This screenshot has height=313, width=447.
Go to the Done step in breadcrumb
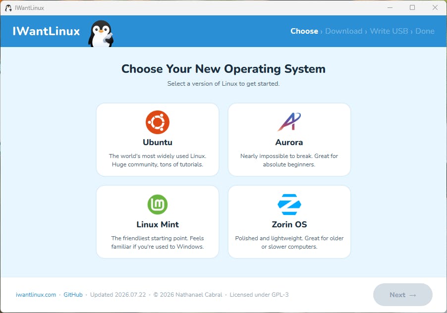[x=425, y=31]
